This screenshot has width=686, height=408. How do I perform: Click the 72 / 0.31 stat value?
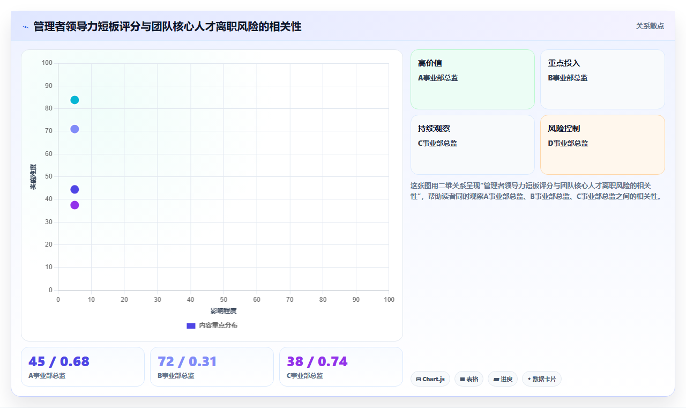click(x=187, y=362)
